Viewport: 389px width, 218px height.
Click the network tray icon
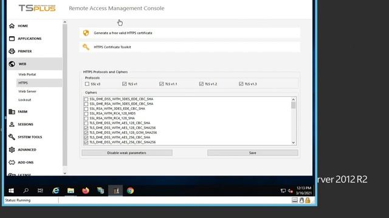click(283, 191)
